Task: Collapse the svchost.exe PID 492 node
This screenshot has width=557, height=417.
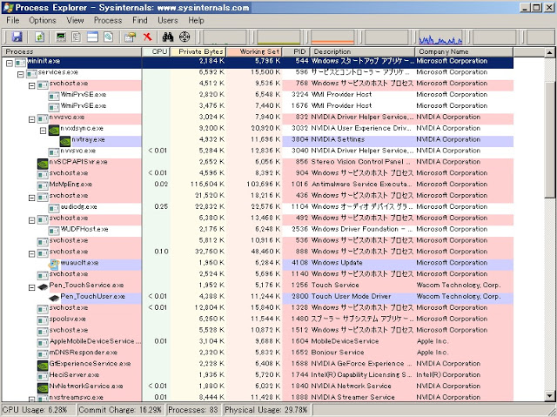Action: click(x=31, y=220)
